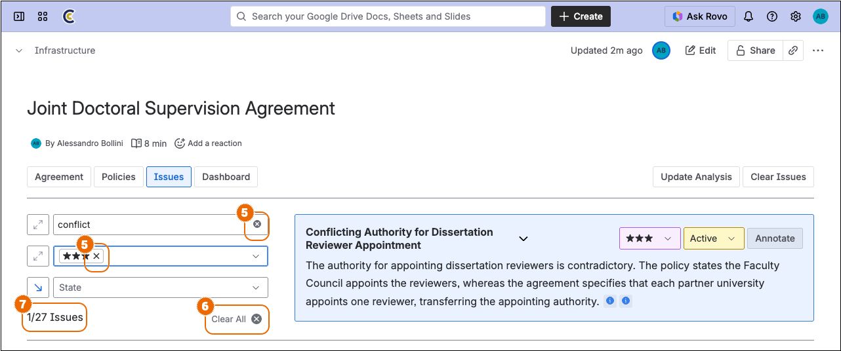The height and width of the screenshot is (351, 841).
Task: Remove the three-star severity filter chip
Action: click(96, 256)
